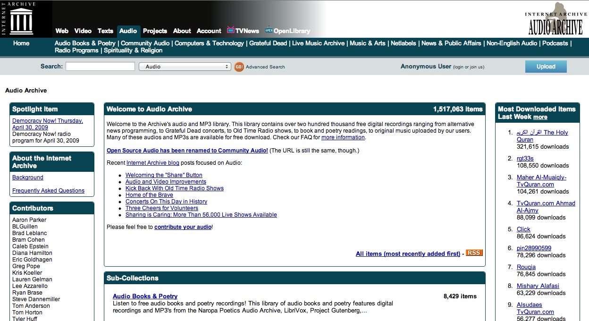Image resolution: width=589 pixels, height=321 pixels.
Task: Click the Advanced Search link
Action: tap(265, 67)
